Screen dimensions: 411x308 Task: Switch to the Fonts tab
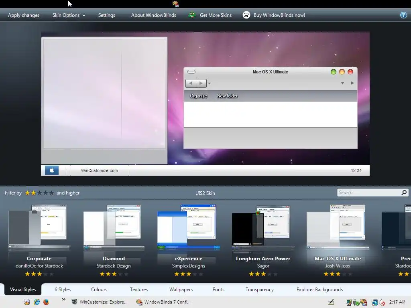219,290
